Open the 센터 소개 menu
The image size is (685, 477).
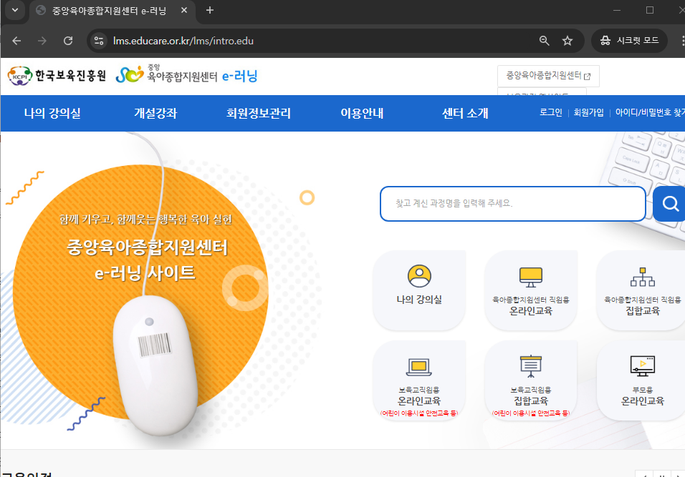click(464, 114)
